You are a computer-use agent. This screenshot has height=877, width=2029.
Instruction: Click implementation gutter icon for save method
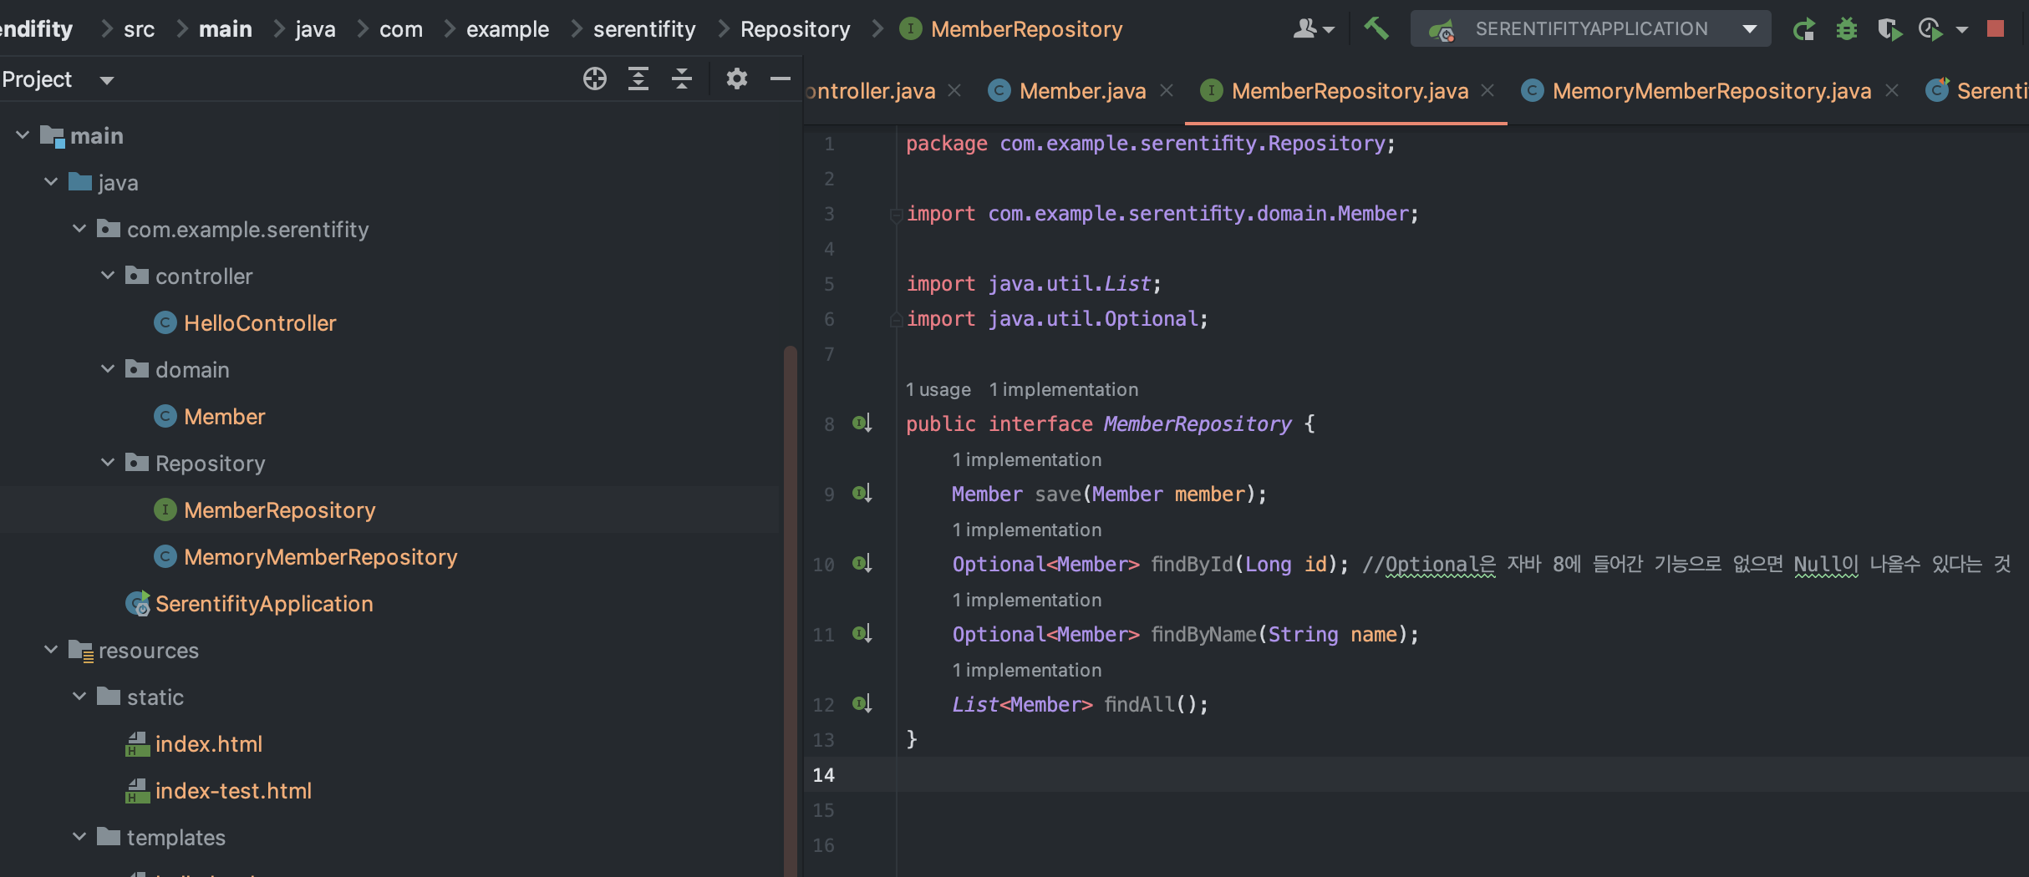tap(862, 494)
